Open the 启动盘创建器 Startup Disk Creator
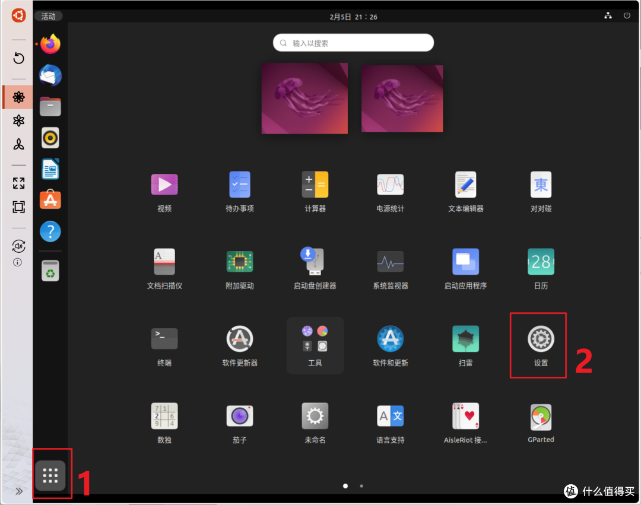Viewport: 641px width, 505px height. [x=315, y=262]
